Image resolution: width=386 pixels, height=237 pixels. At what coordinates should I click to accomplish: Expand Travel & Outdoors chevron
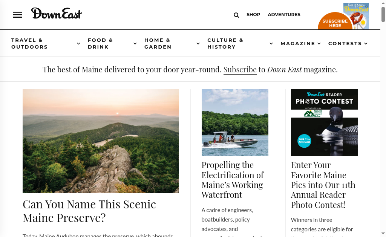pos(78,44)
